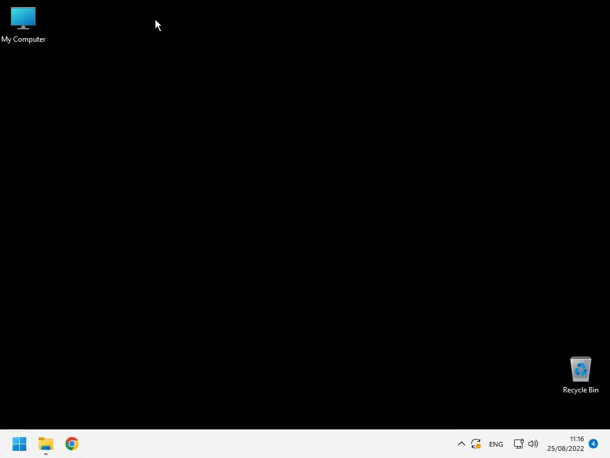The width and height of the screenshot is (610, 458).
Task: Show hidden system tray icons
Action: tap(462, 444)
